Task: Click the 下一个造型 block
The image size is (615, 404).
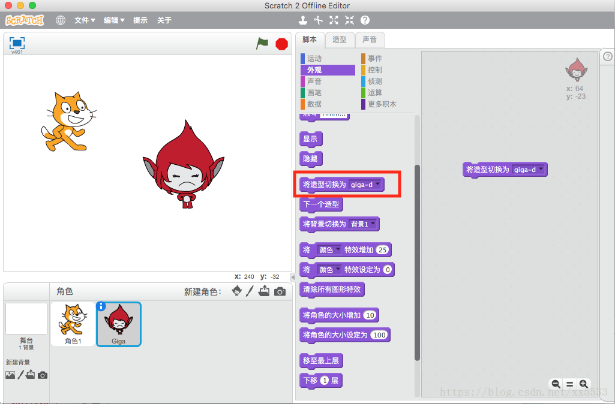Action: click(321, 204)
